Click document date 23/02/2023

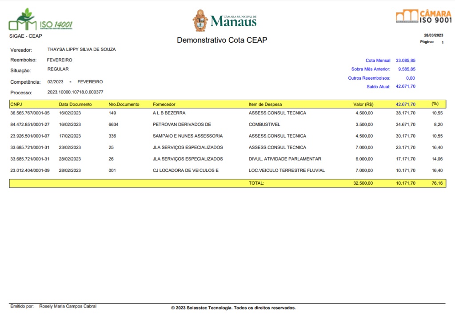point(70,148)
